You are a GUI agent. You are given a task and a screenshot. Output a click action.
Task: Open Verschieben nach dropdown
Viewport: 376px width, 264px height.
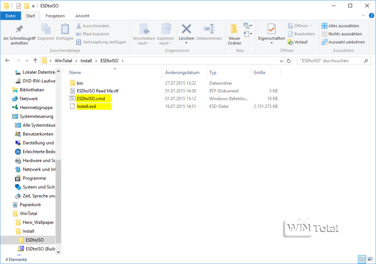pyautogui.click(x=144, y=35)
